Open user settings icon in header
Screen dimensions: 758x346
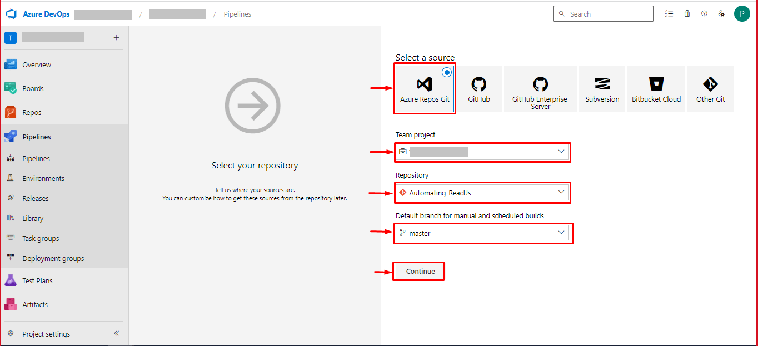(721, 14)
